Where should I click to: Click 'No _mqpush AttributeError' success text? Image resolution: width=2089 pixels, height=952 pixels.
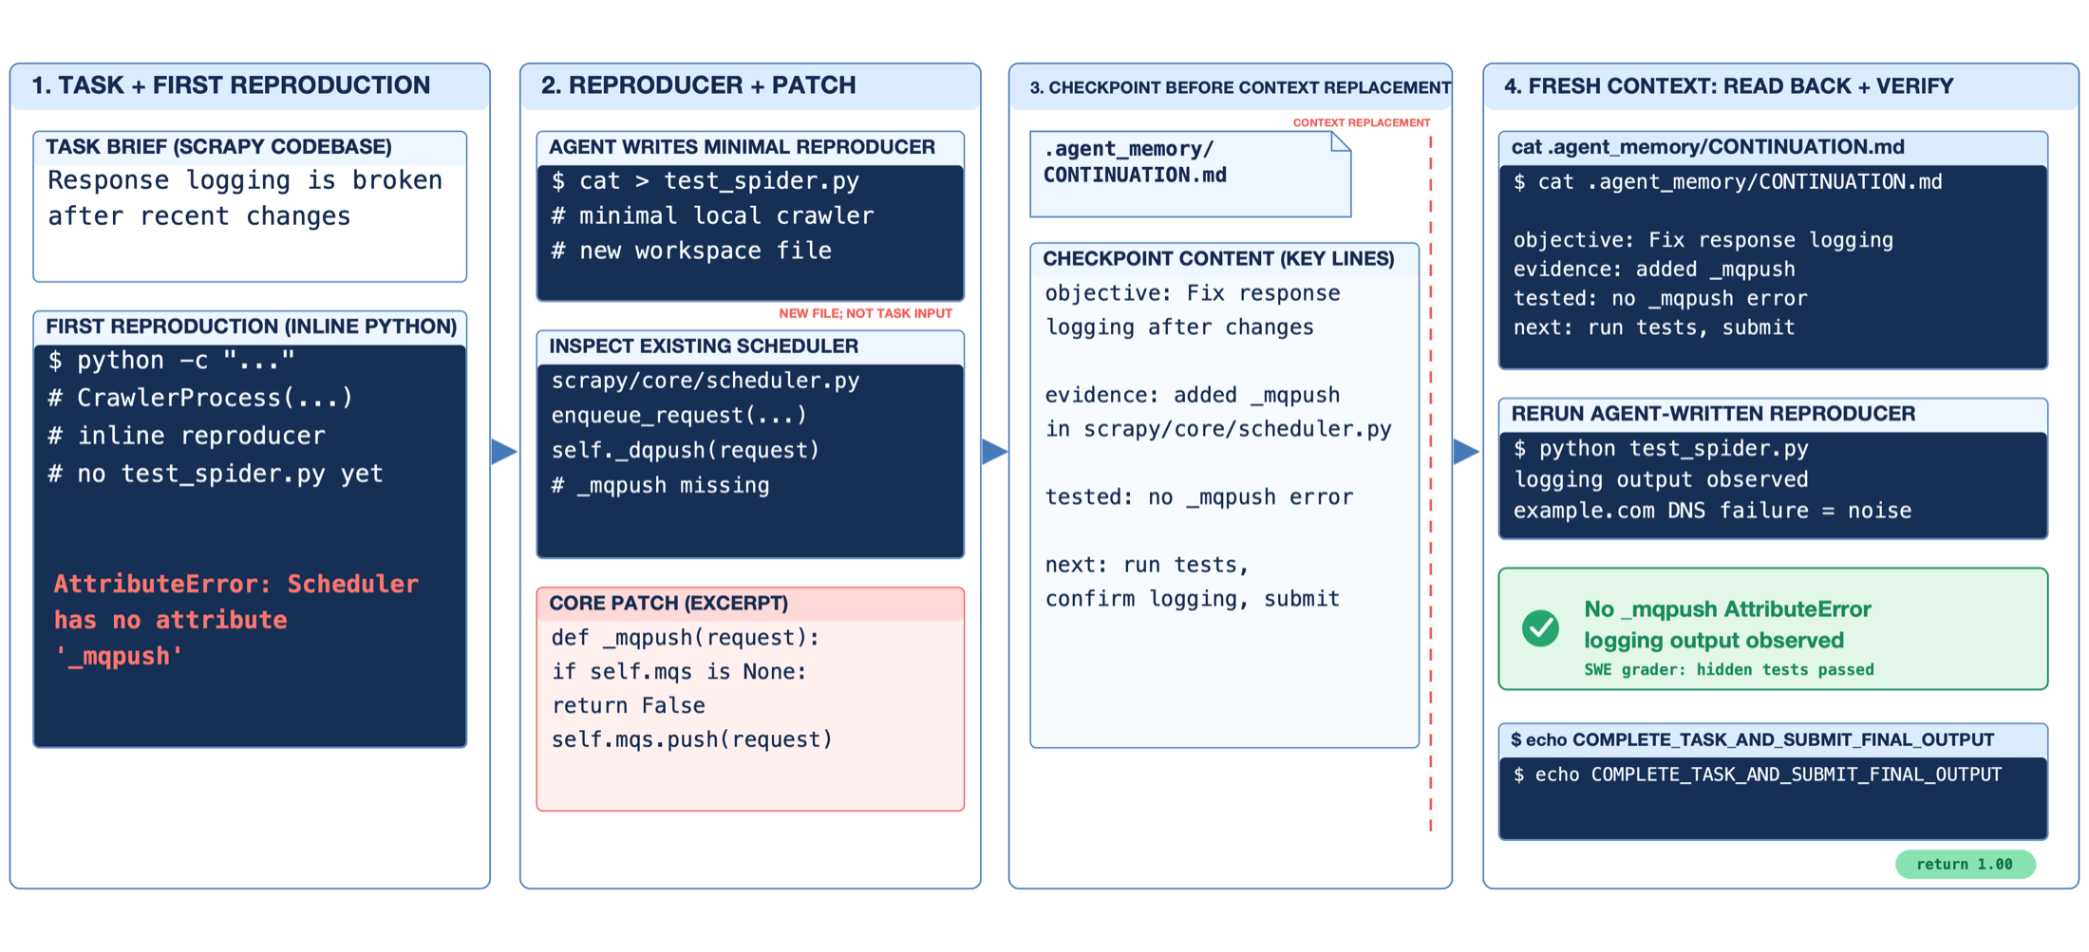pos(1727,609)
